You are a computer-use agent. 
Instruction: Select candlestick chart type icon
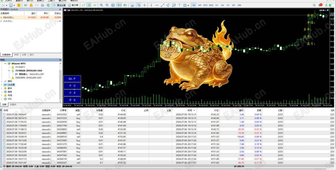click(x=89, y=5)
